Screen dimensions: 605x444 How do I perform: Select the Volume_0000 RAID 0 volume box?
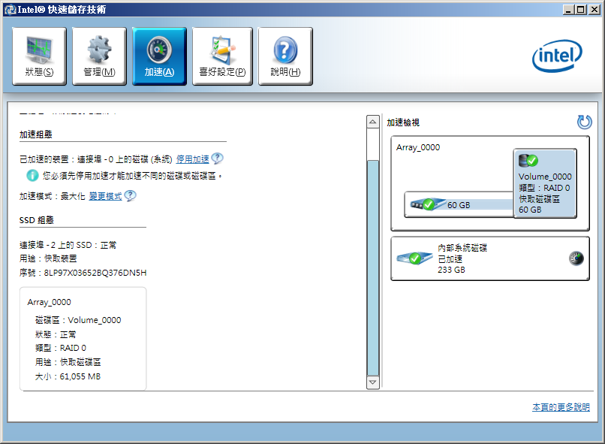point(545,183)
